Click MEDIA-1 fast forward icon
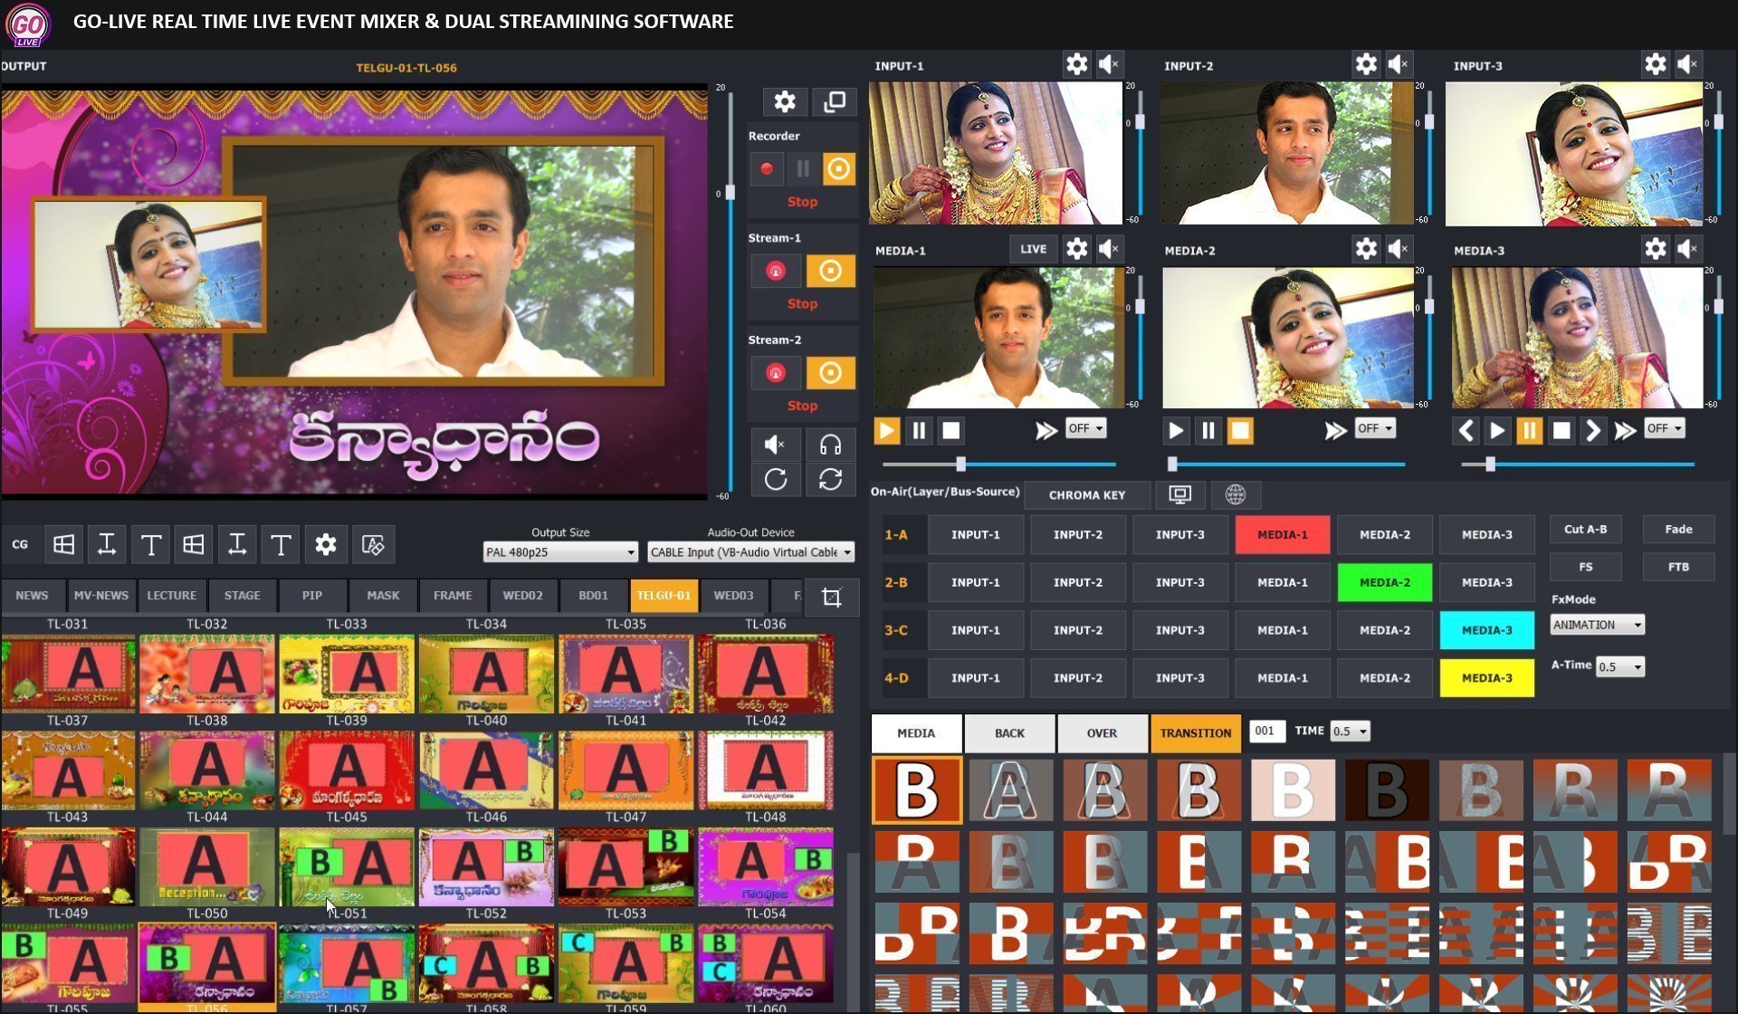Screen dimensions: 1738x1014 (1046, 431)
